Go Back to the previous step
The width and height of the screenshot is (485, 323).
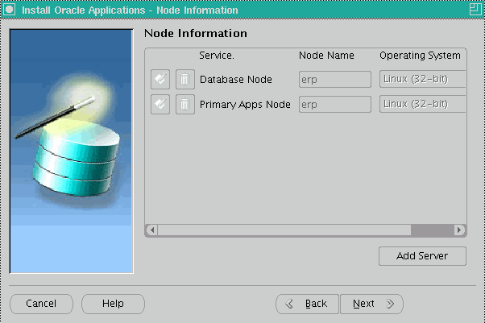(x=307, y=304)
